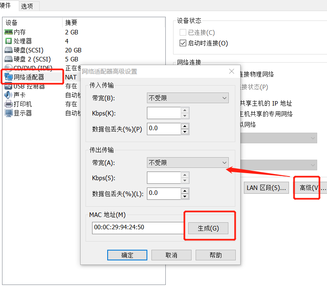Click the memory (内存) device icon
327x287 pixels.
pos(9,32)
